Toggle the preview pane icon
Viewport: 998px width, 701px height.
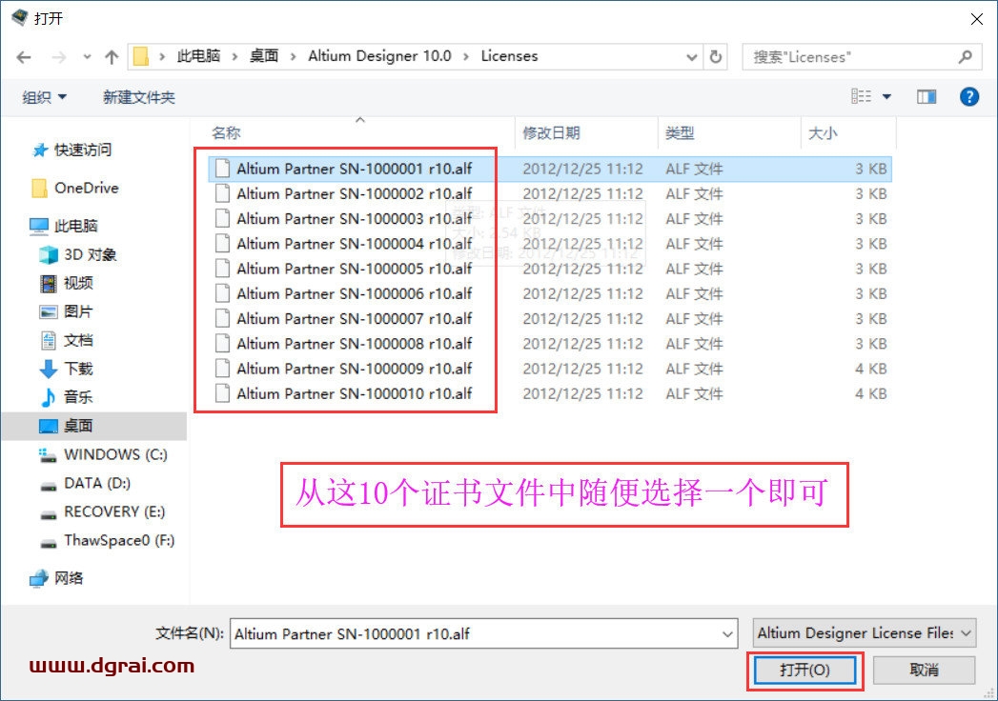[927, 97]
